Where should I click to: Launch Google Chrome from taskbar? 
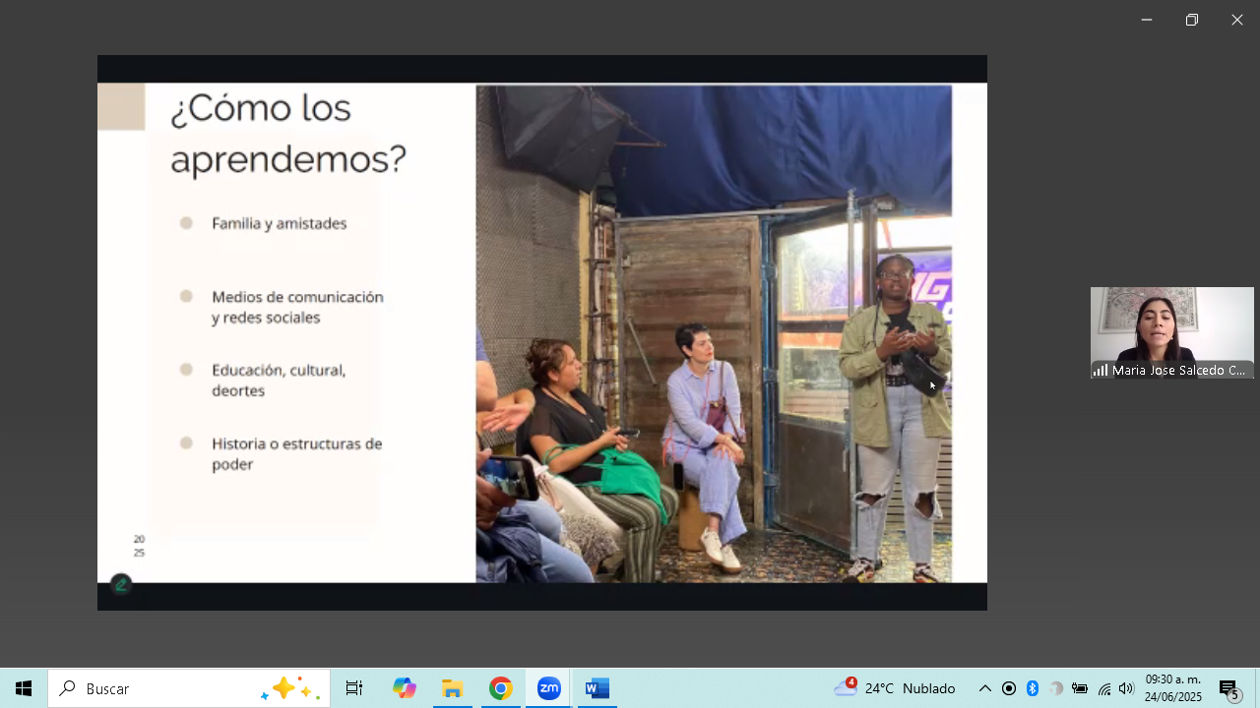click(500, 688)
